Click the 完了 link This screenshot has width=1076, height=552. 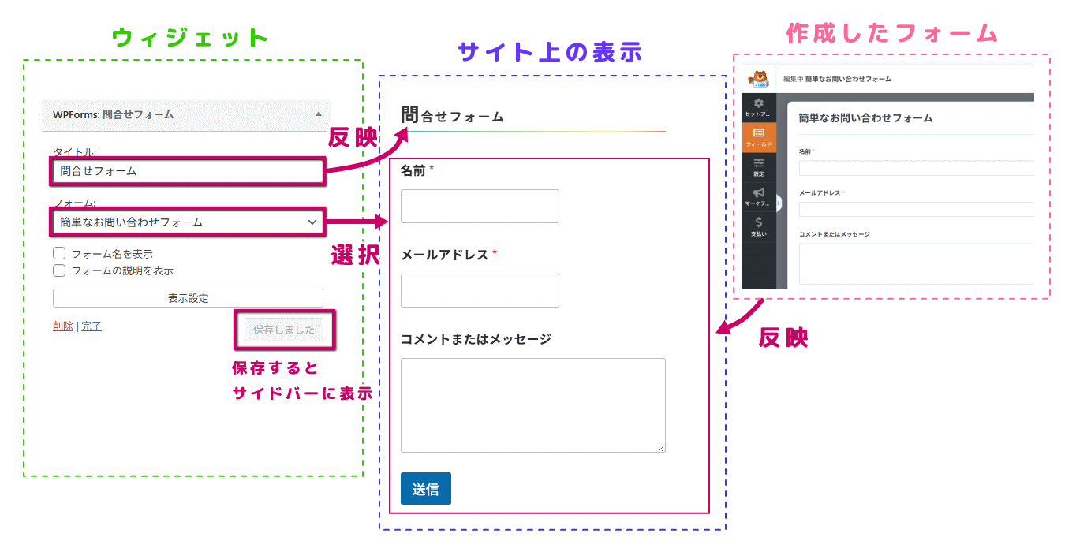(x=92, y=326)
